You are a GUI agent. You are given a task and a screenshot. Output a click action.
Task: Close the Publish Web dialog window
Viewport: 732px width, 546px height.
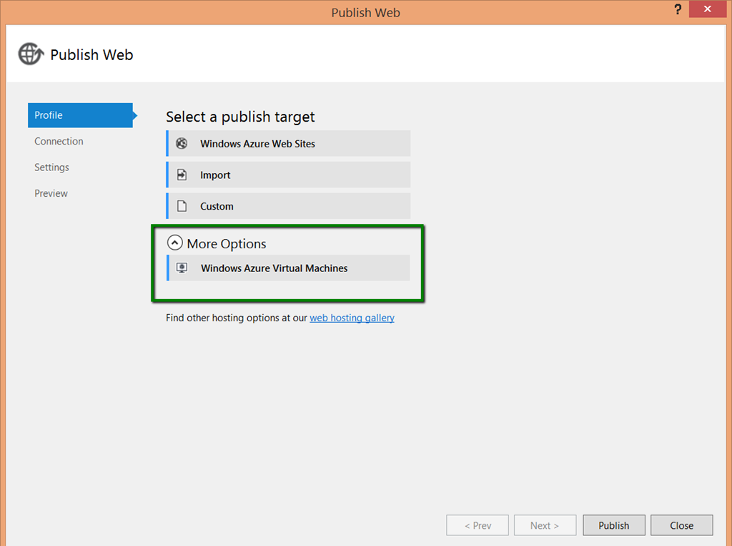coord(707,9)
